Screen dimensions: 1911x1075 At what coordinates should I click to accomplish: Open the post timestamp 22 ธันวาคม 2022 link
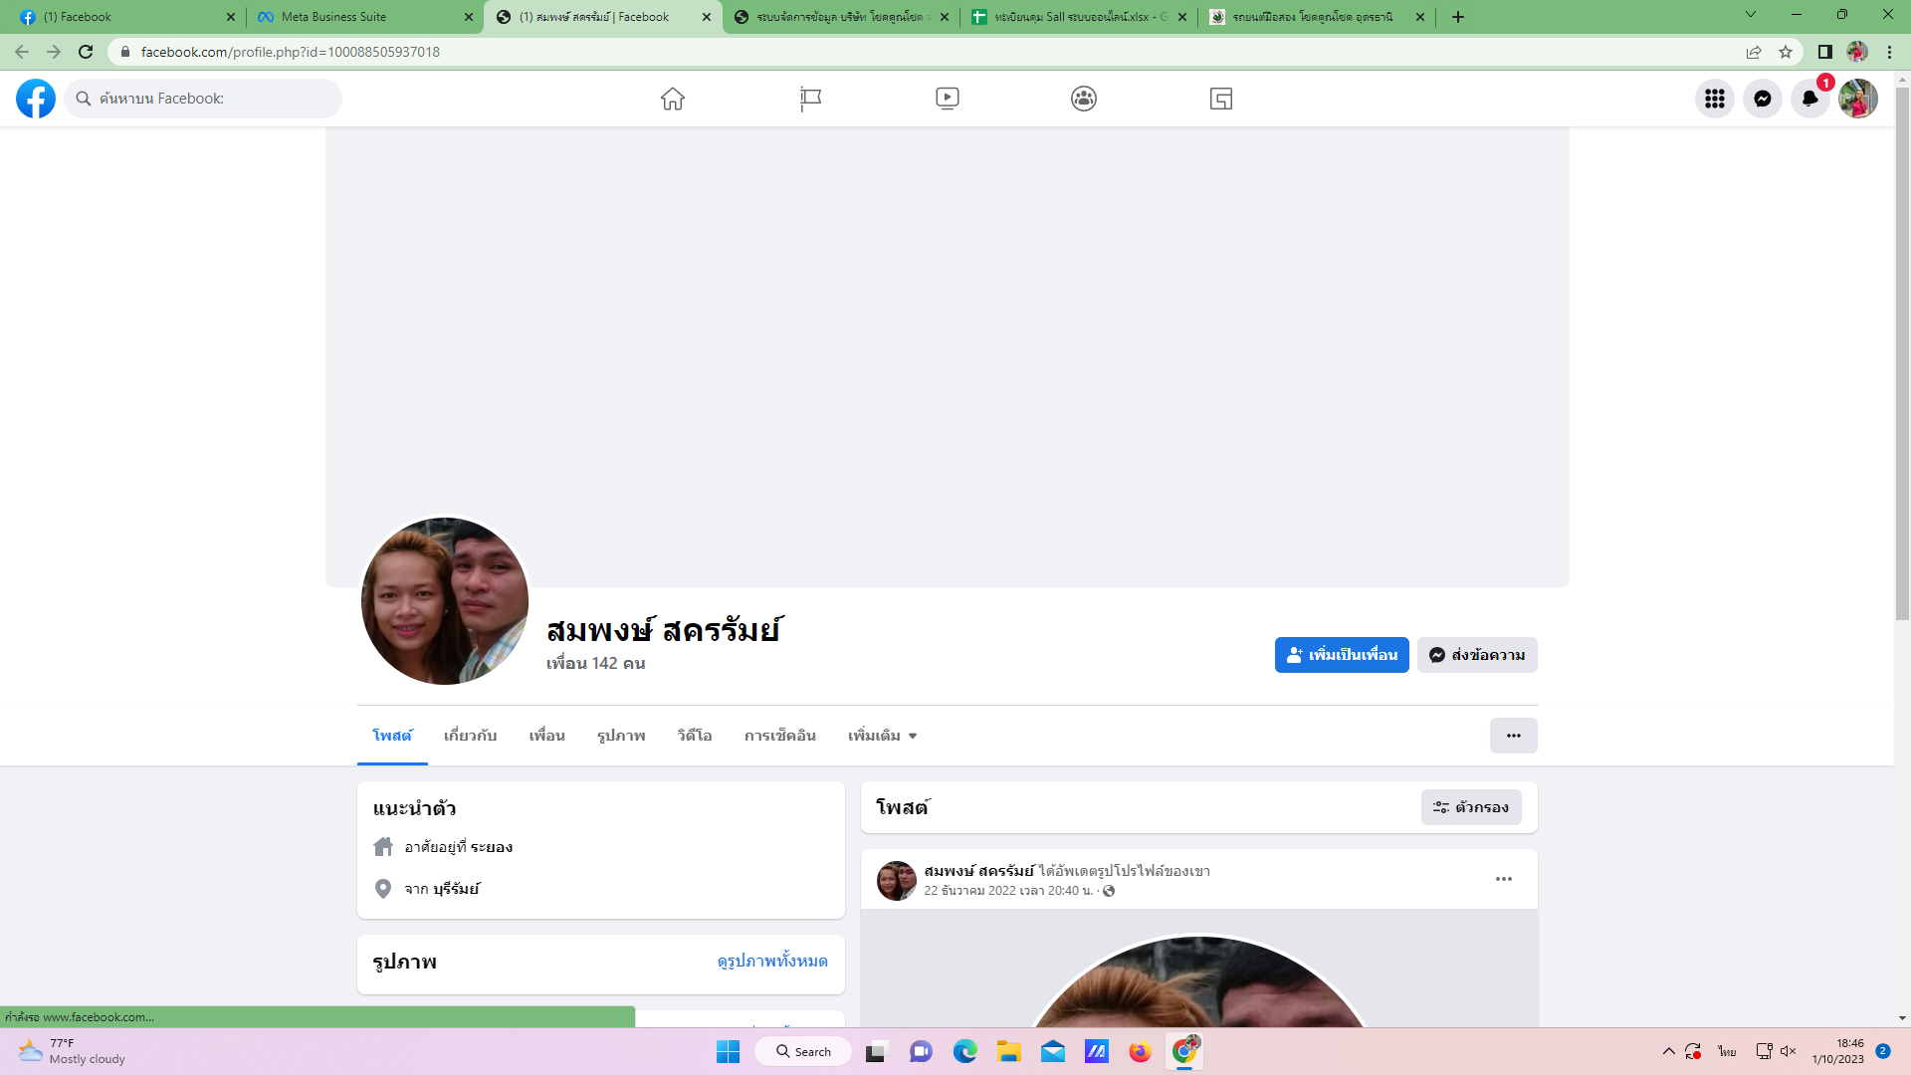pyautogui.click(x=1007, y=891)
